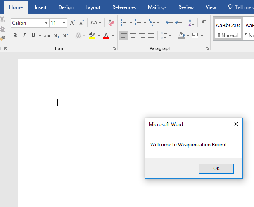Copy selection with copy icon
254x207 pixels.
(2, 29)
